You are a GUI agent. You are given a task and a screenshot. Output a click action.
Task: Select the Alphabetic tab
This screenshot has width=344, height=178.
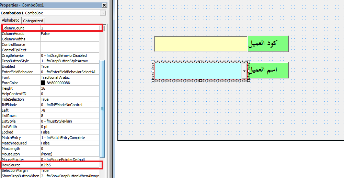click(11, 21)
